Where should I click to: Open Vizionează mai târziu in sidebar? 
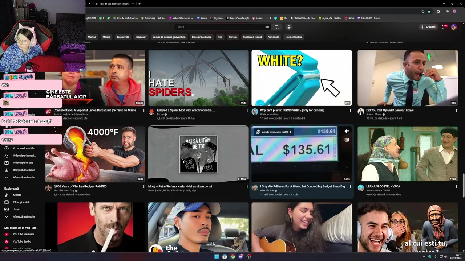coord(21,148)
